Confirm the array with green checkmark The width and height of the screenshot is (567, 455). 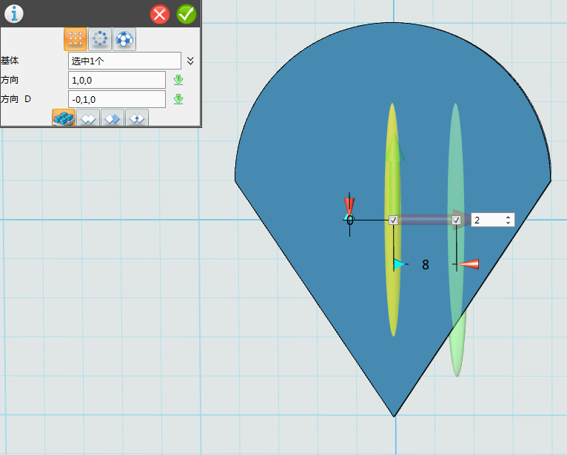pos(187,14)
